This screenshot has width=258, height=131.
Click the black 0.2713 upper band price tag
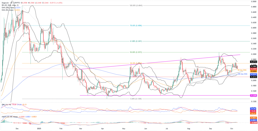253,62
